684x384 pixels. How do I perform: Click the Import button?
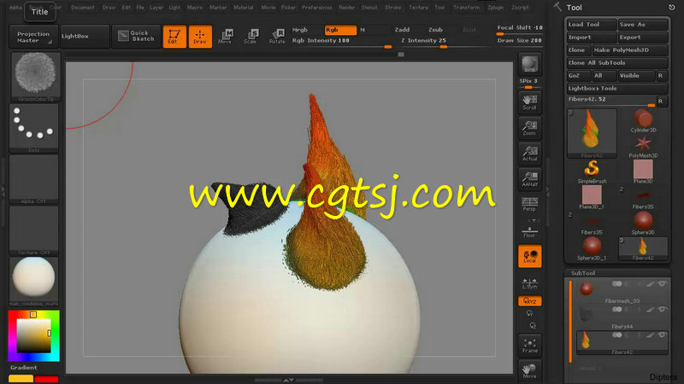592,37
